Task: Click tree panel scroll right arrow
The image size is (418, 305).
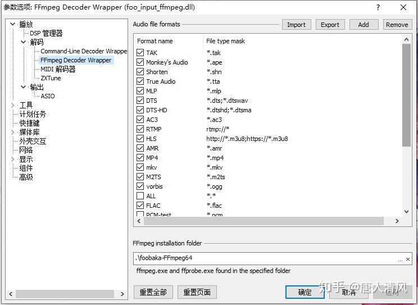Action: click(122, 294)
